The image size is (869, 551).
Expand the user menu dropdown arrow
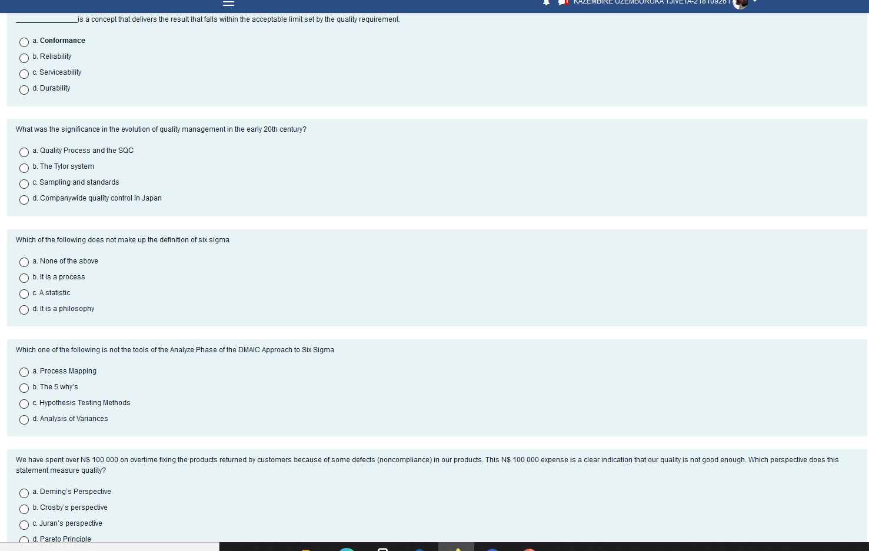tap(755, 2)
